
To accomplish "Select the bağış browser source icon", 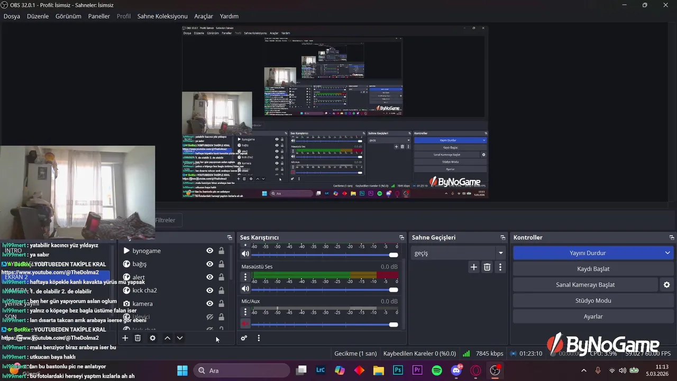I will pyautogui.click(x=126, y=264).
